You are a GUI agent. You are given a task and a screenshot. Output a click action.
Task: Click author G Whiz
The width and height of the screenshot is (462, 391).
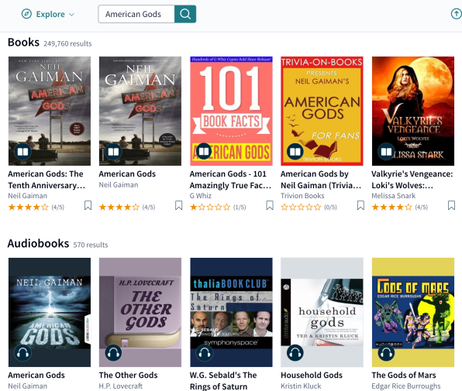[x=201, y=196]
